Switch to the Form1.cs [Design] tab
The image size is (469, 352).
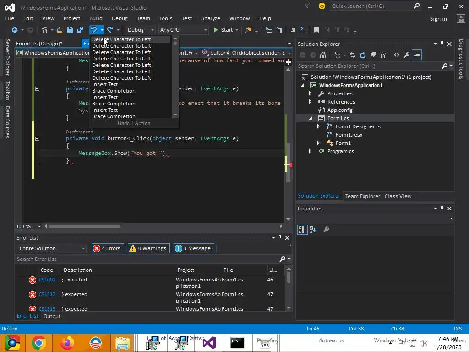[x=39, y=44]
